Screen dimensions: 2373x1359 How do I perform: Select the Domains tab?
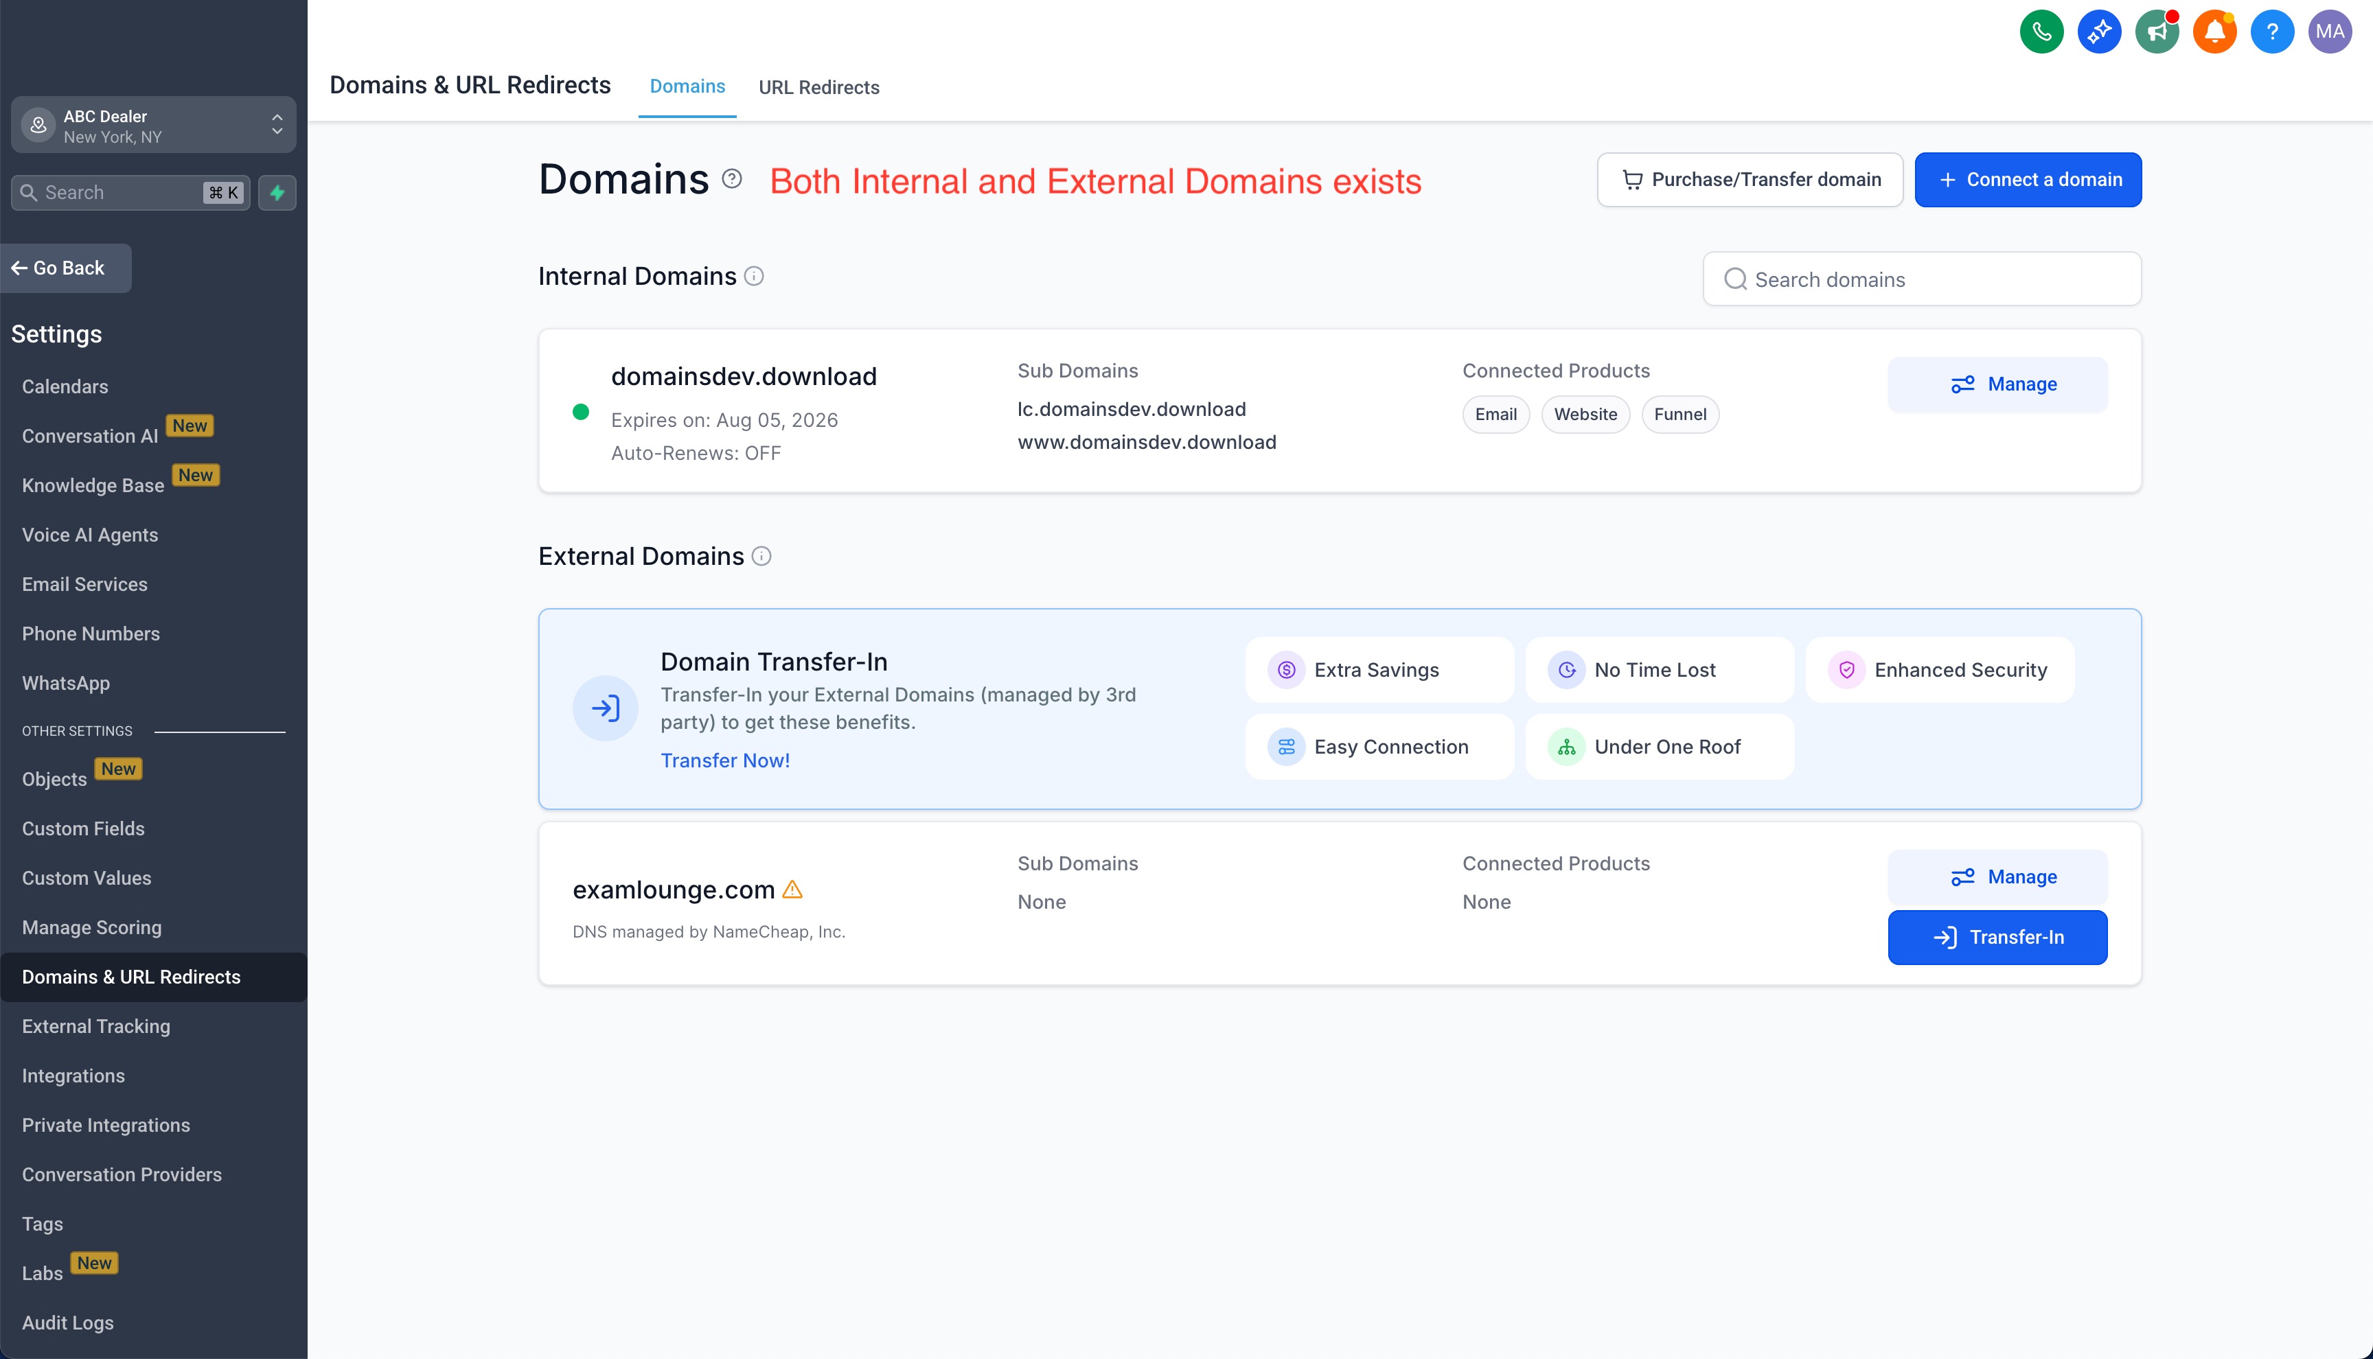687,86
